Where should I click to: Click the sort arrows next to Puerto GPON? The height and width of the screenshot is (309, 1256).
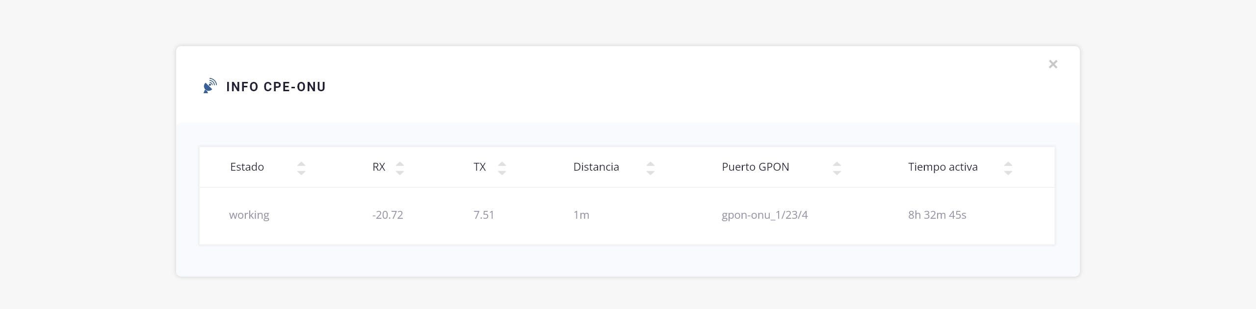pyautogui.click(x=837, y=168)
